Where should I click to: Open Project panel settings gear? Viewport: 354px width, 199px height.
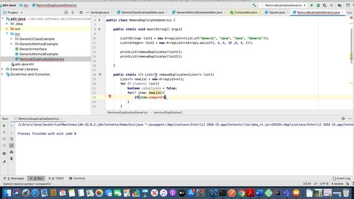(x=81, y=12)
